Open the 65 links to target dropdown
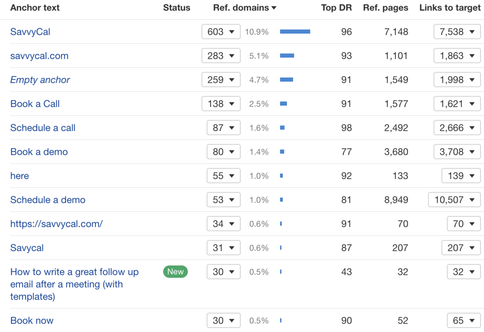 [x=463, y=321]
